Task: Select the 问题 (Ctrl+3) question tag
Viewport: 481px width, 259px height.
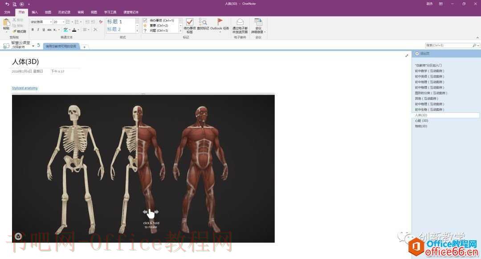Action: 156,30
